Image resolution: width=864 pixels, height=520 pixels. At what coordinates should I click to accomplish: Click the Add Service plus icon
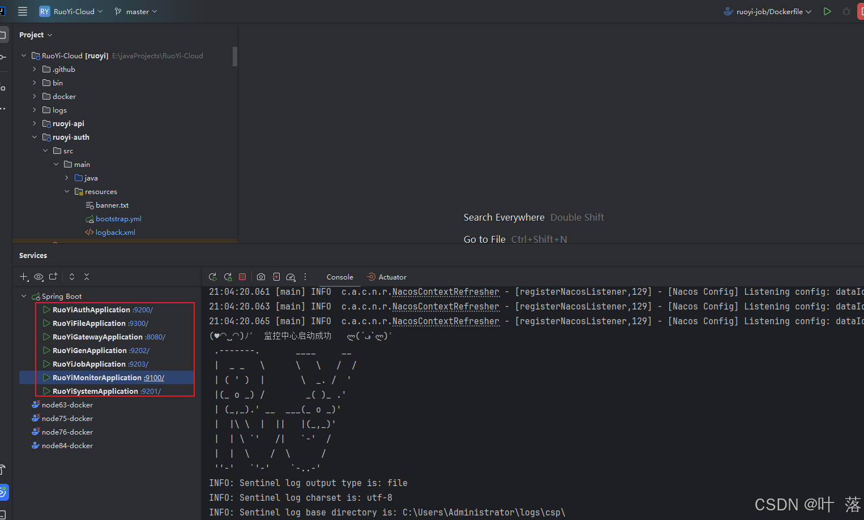click(x=24, y=277)
